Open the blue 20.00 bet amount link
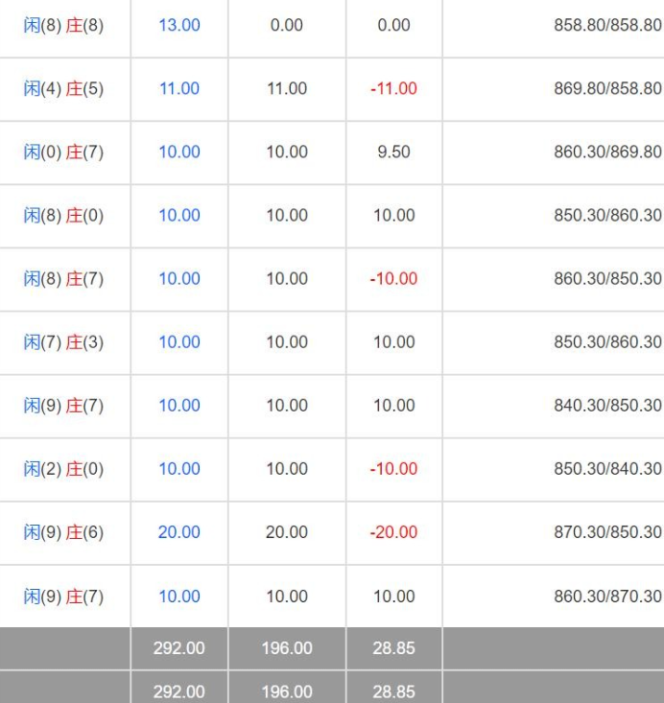 179,532
